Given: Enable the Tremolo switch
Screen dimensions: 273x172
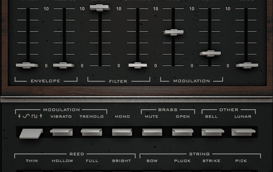Looking at the screenshot, I should (91, 132).
